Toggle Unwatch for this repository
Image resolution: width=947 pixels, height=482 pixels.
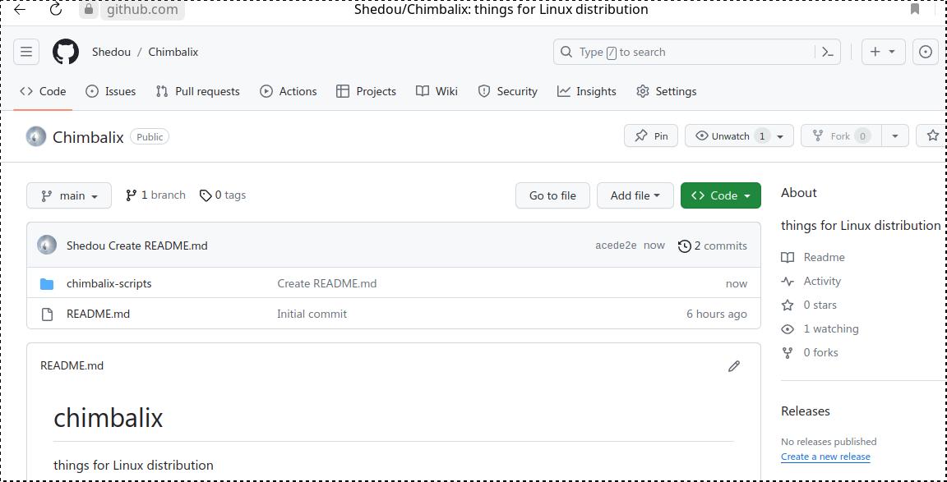729,136
